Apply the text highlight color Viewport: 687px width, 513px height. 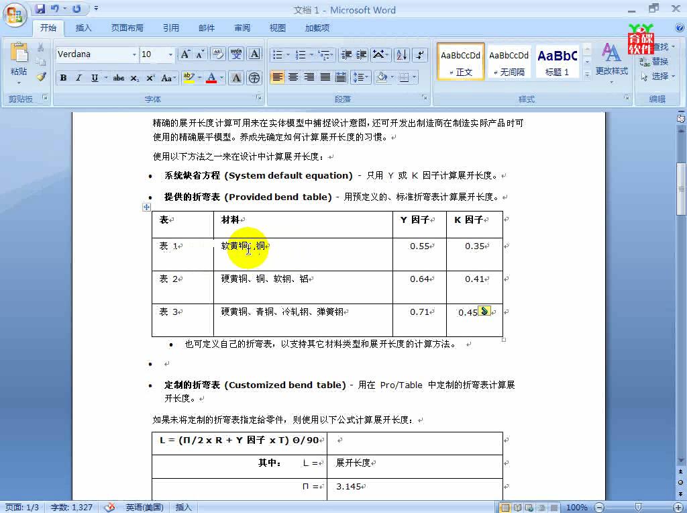click(x=189, y=78)
